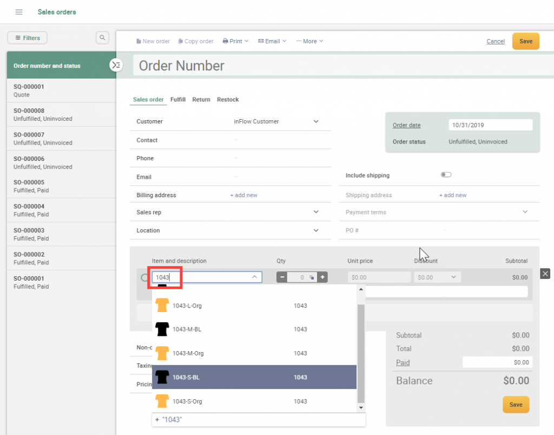Click the orange 1043-L-Org shirt thumbnail

[x=162, y=305]
